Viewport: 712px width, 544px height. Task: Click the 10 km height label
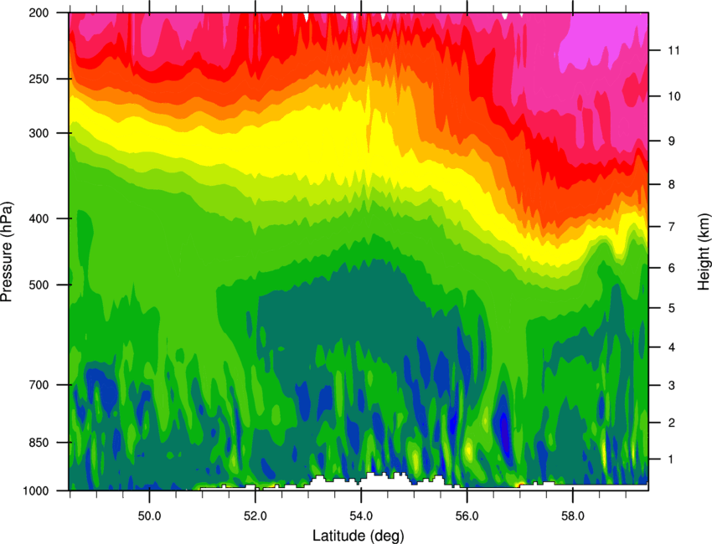[674, 96]
